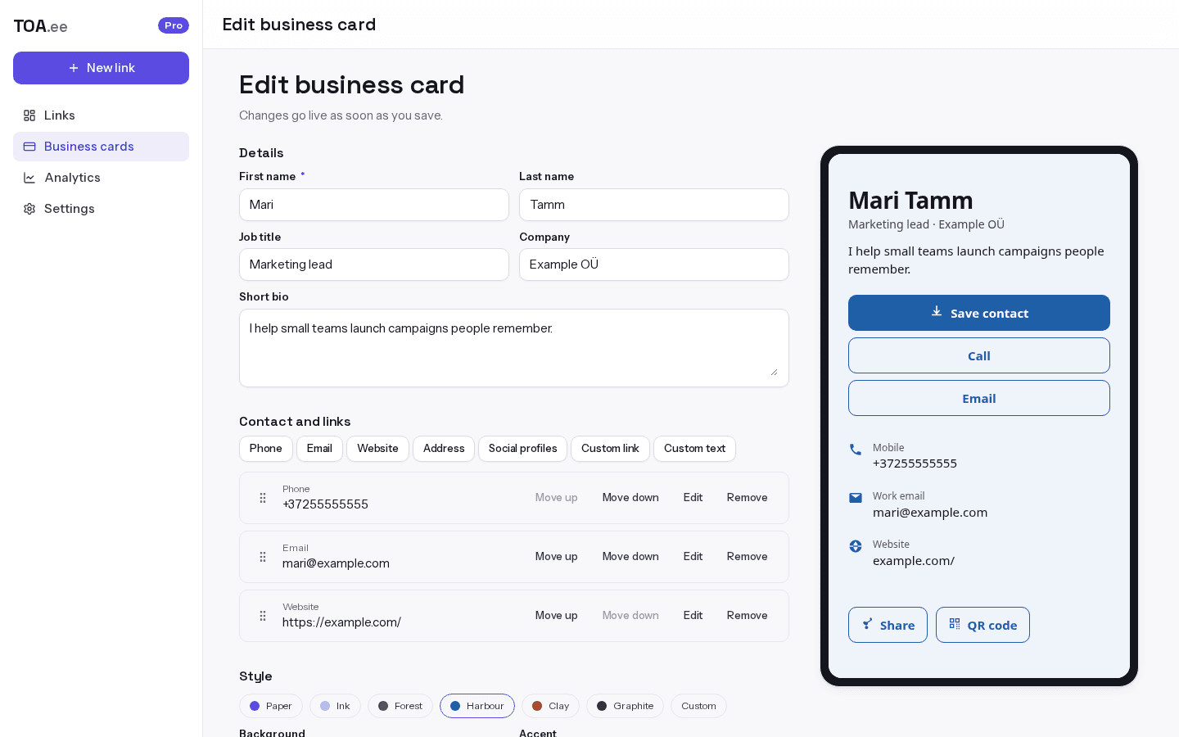Click drag handle icon on Email row
Screen dimensions: 1179x737
(263, 557)
